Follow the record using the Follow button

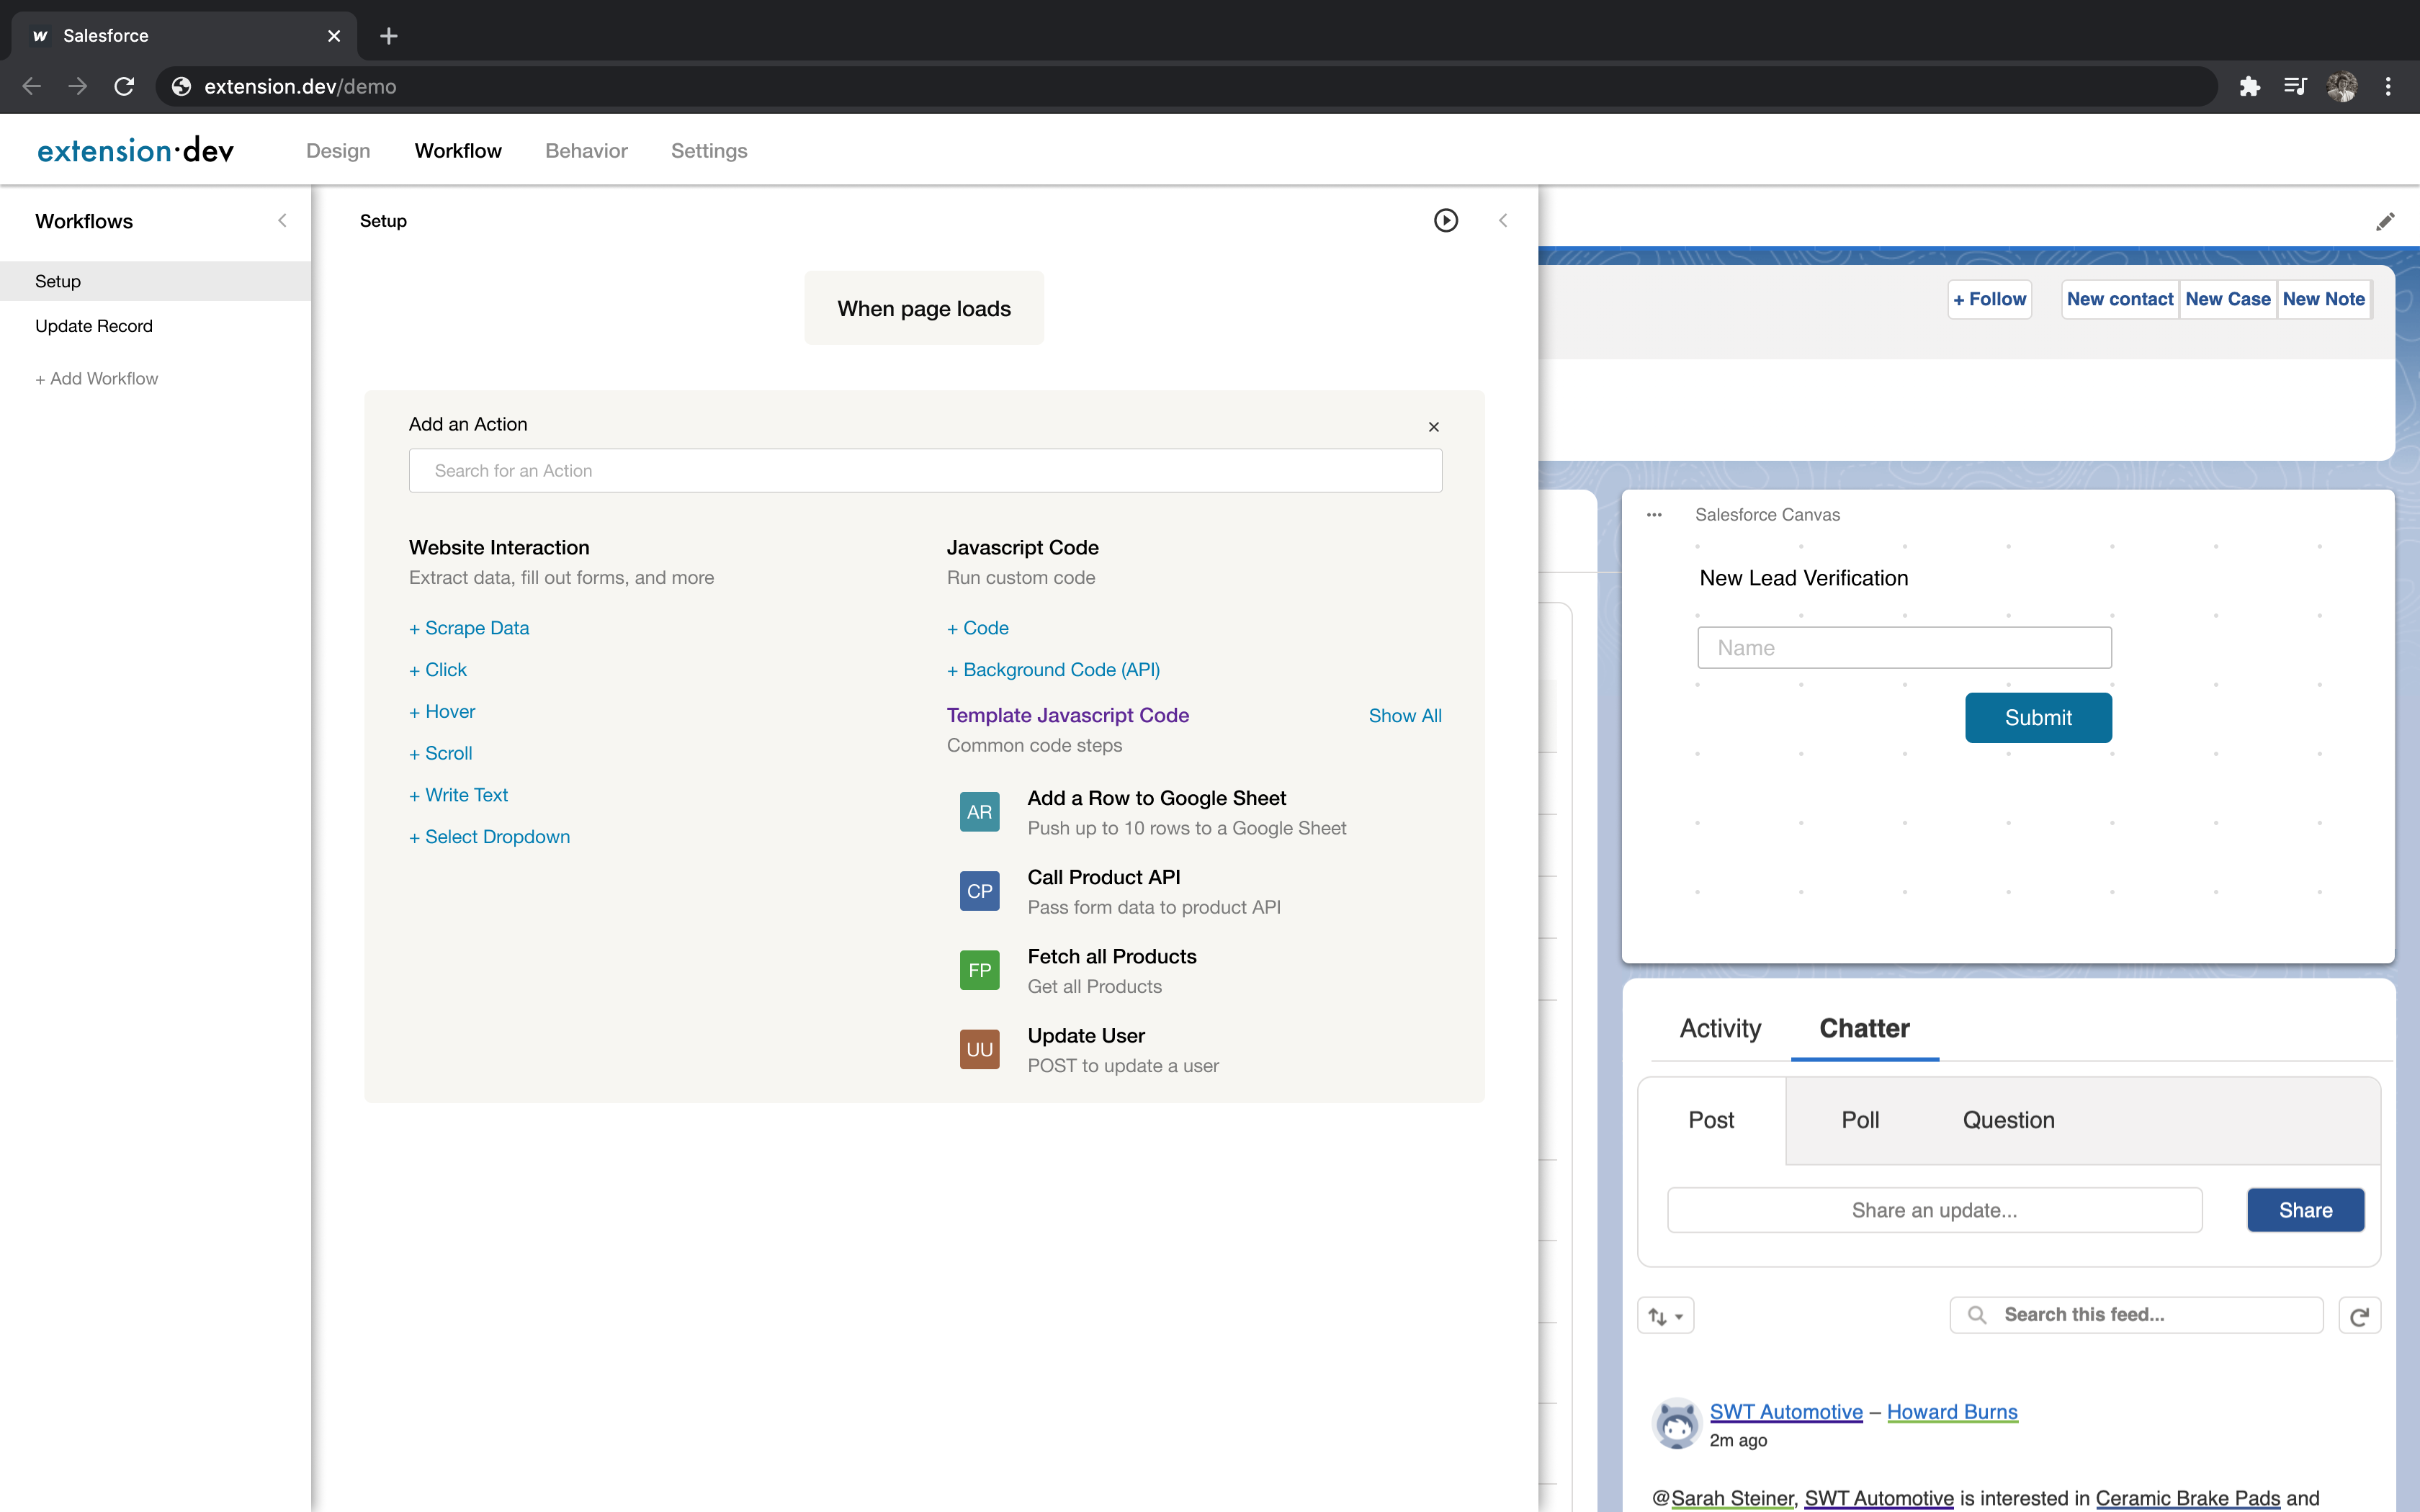point(1989,298)
